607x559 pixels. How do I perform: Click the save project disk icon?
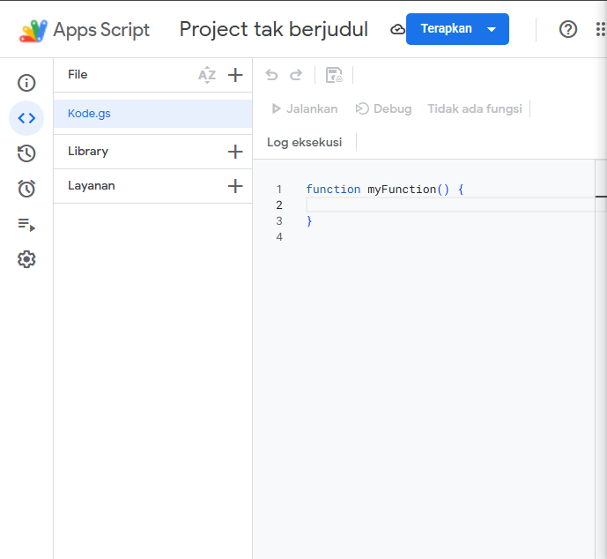[x=334, y=75]
